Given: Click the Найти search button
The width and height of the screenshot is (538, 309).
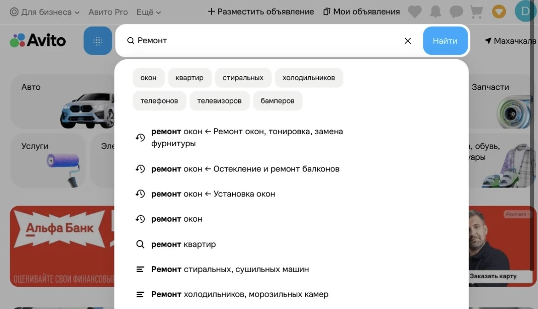Looking at the screenshot, I should pos(445,41).
